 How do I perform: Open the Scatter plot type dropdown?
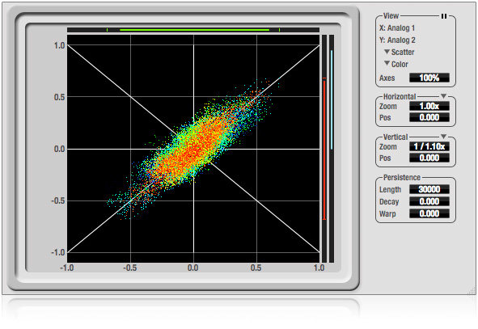point(399,52)
